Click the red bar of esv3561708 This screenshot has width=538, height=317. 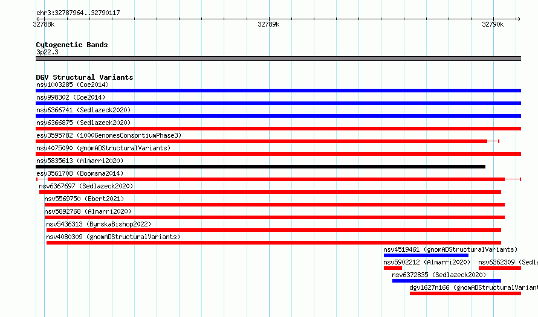click(x=276, y=179)
